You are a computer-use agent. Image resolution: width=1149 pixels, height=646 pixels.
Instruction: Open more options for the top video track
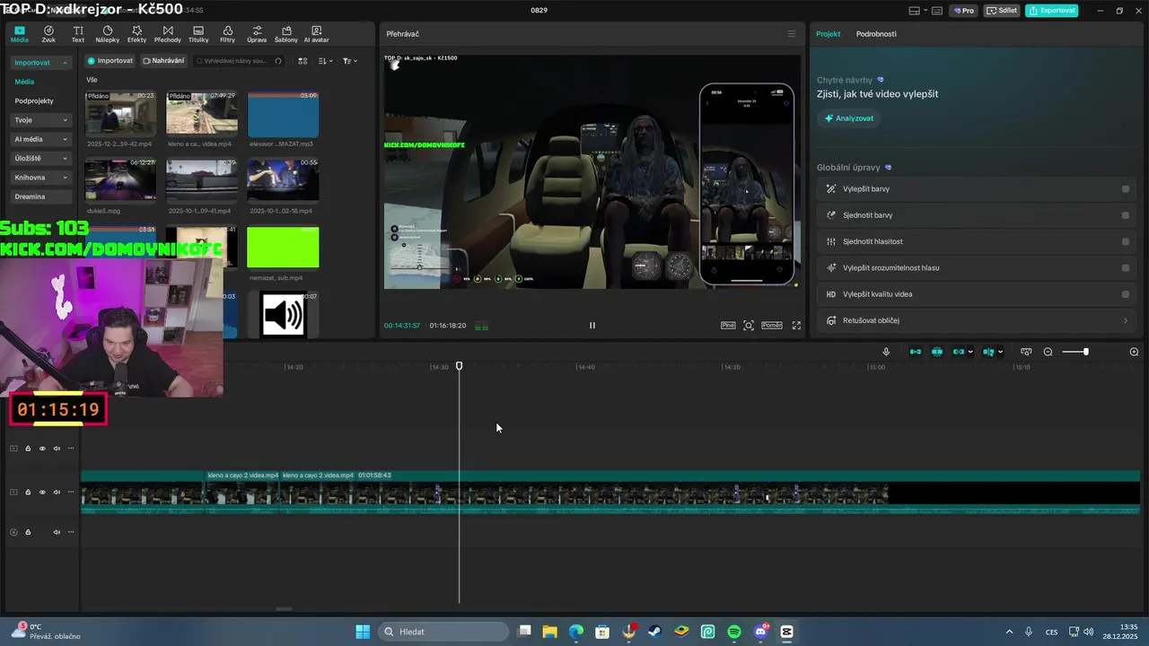(x=71, y=449)
